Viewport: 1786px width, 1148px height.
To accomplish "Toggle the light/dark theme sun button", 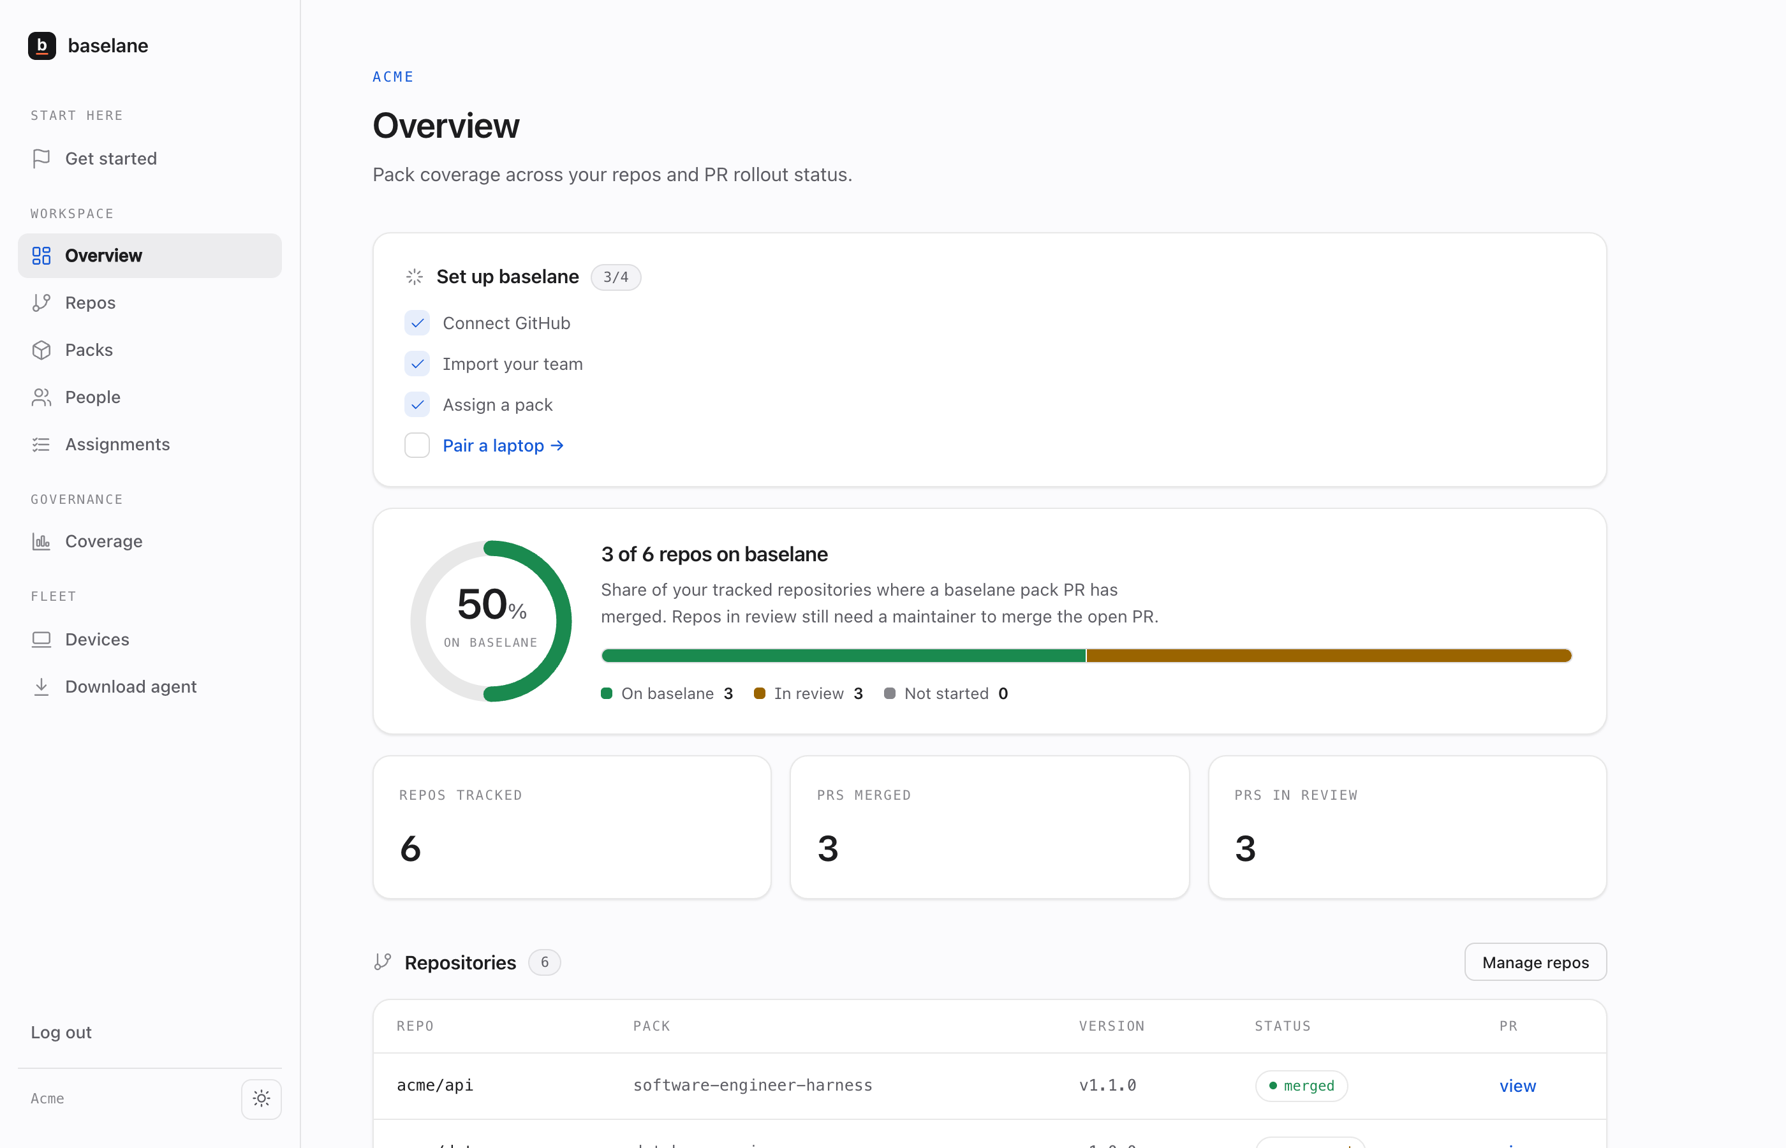I will (262, 1098).
